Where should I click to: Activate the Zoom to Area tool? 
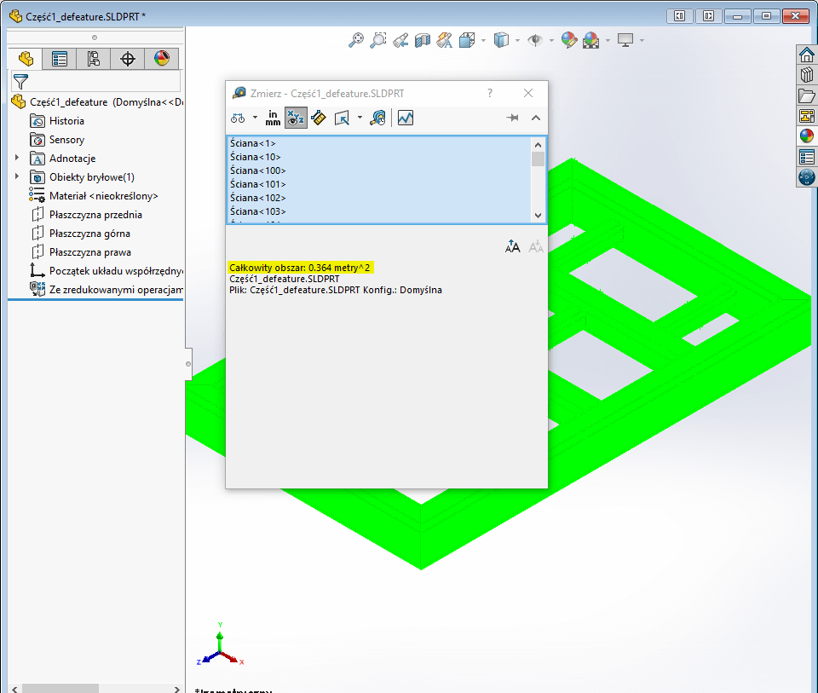click(x=378, y=40)
